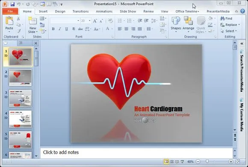Viewport: 248px width, 167px height.
Task: Zoom in with the plus button
Action: click(x=231, y=161)
